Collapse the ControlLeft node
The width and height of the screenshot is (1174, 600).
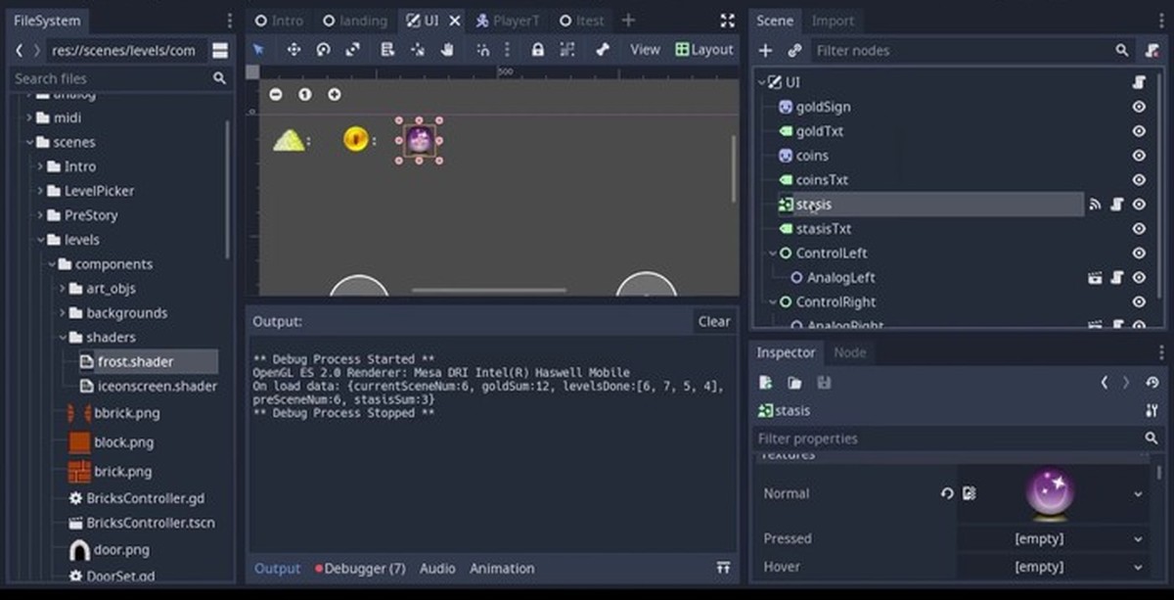[x=773, y=253]
